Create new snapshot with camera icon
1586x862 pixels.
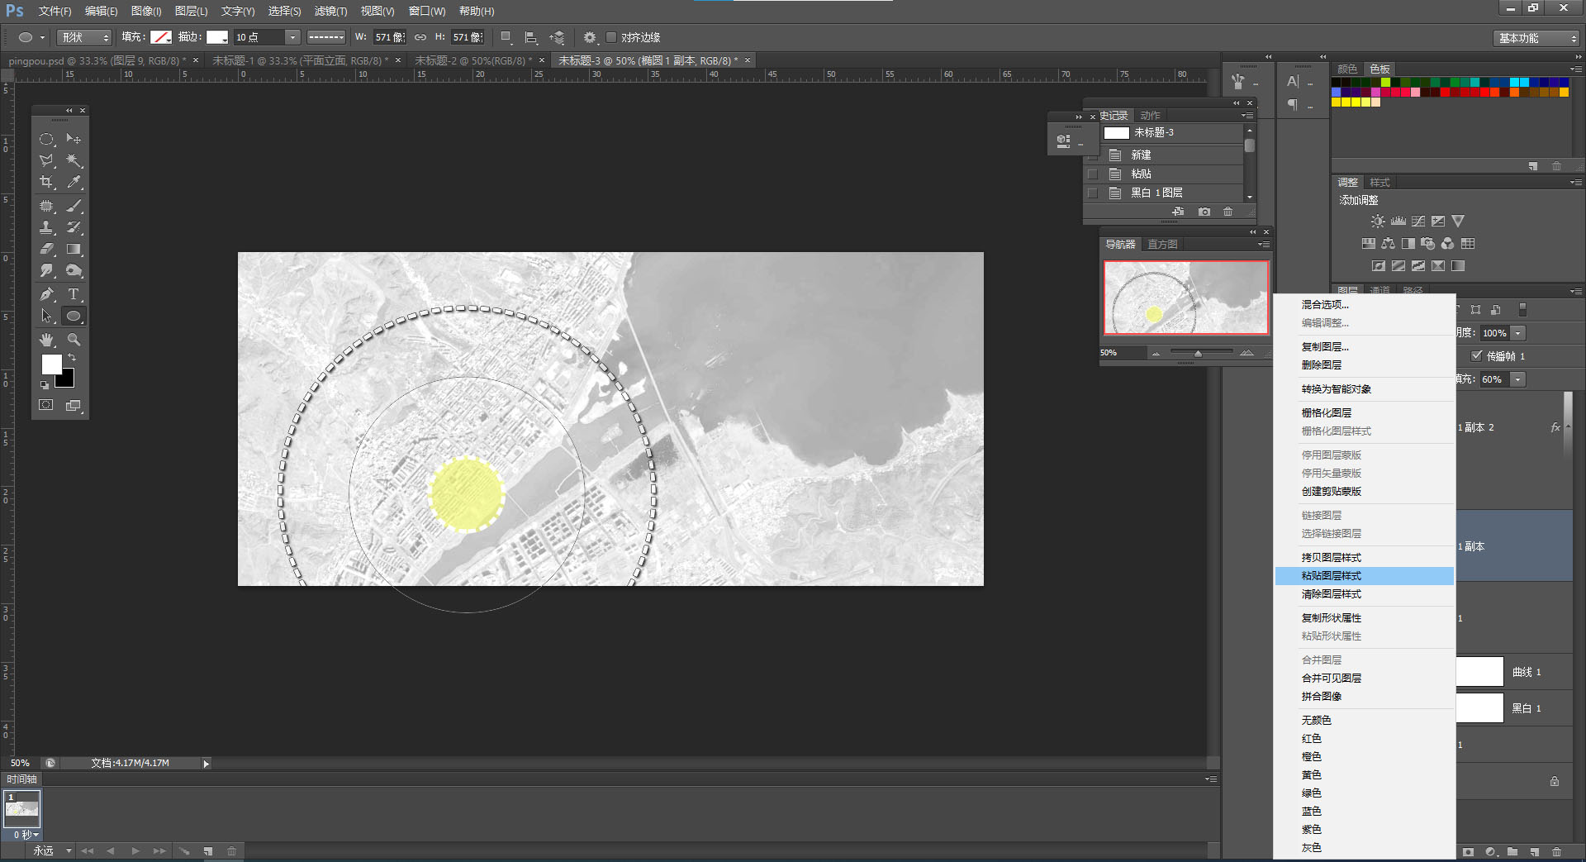coord(1204,212)
